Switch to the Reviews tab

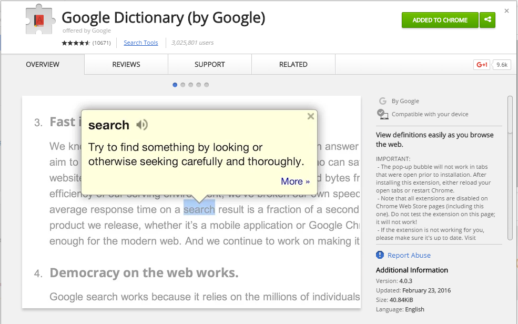[x=126, y=65]
